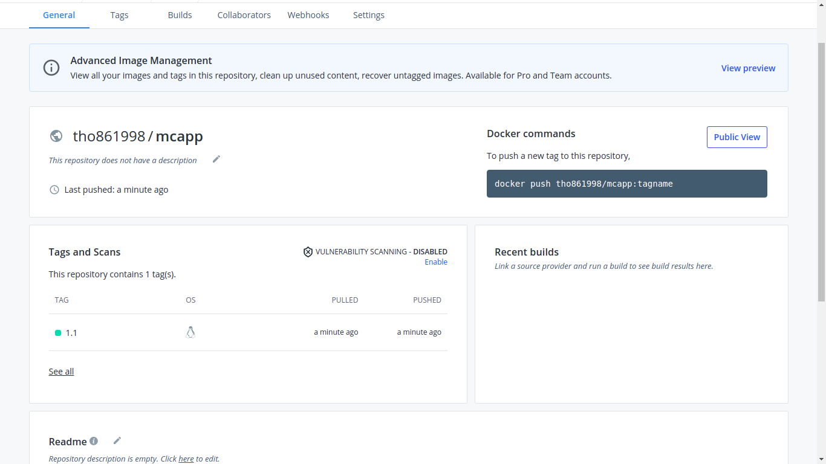Click the PULLED column header
826x464 pixels.
tap(345, 300)
